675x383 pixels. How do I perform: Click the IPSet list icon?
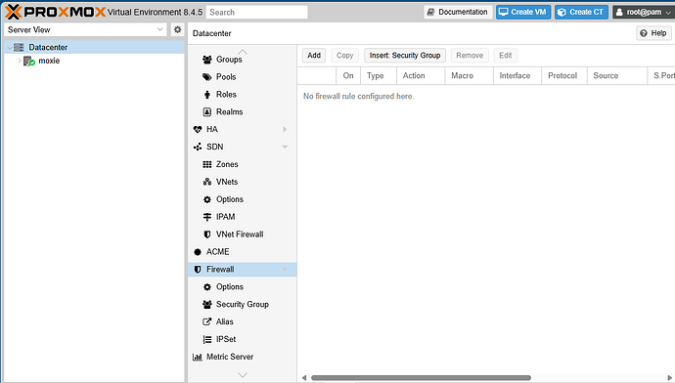point(207,339)
